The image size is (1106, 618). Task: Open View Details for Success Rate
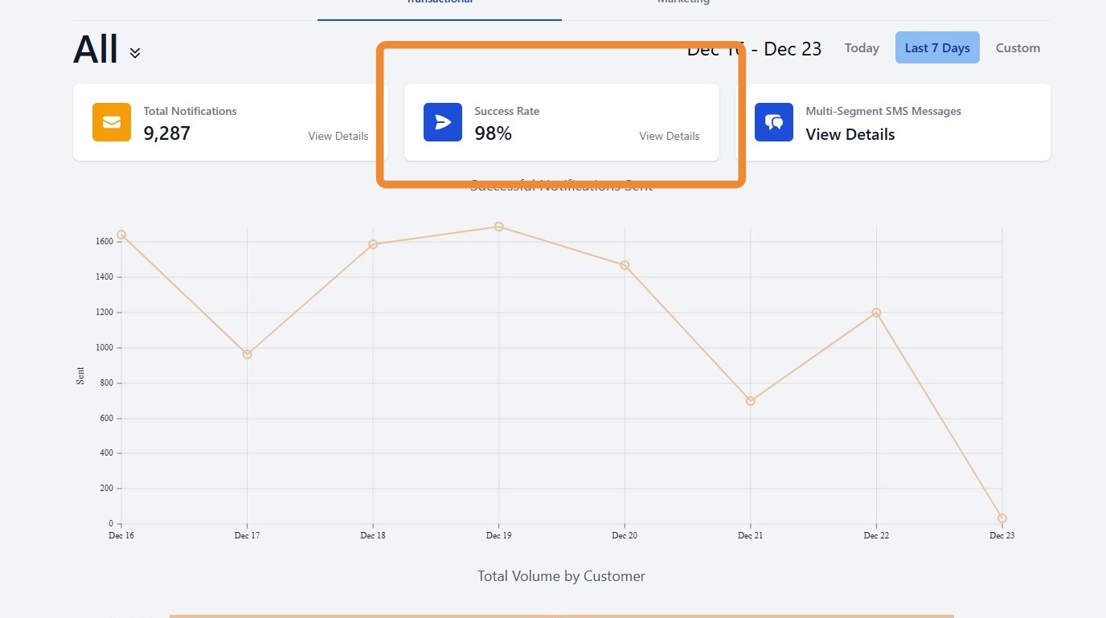pos(670,136)
